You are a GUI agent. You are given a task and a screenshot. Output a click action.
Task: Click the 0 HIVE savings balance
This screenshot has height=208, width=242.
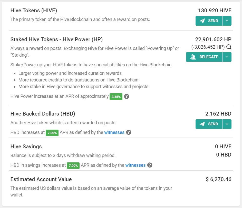point(223,147)
